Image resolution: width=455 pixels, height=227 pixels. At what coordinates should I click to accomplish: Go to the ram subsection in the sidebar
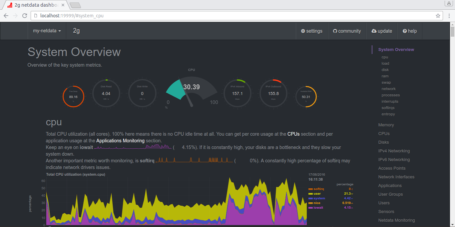[385, 76]
